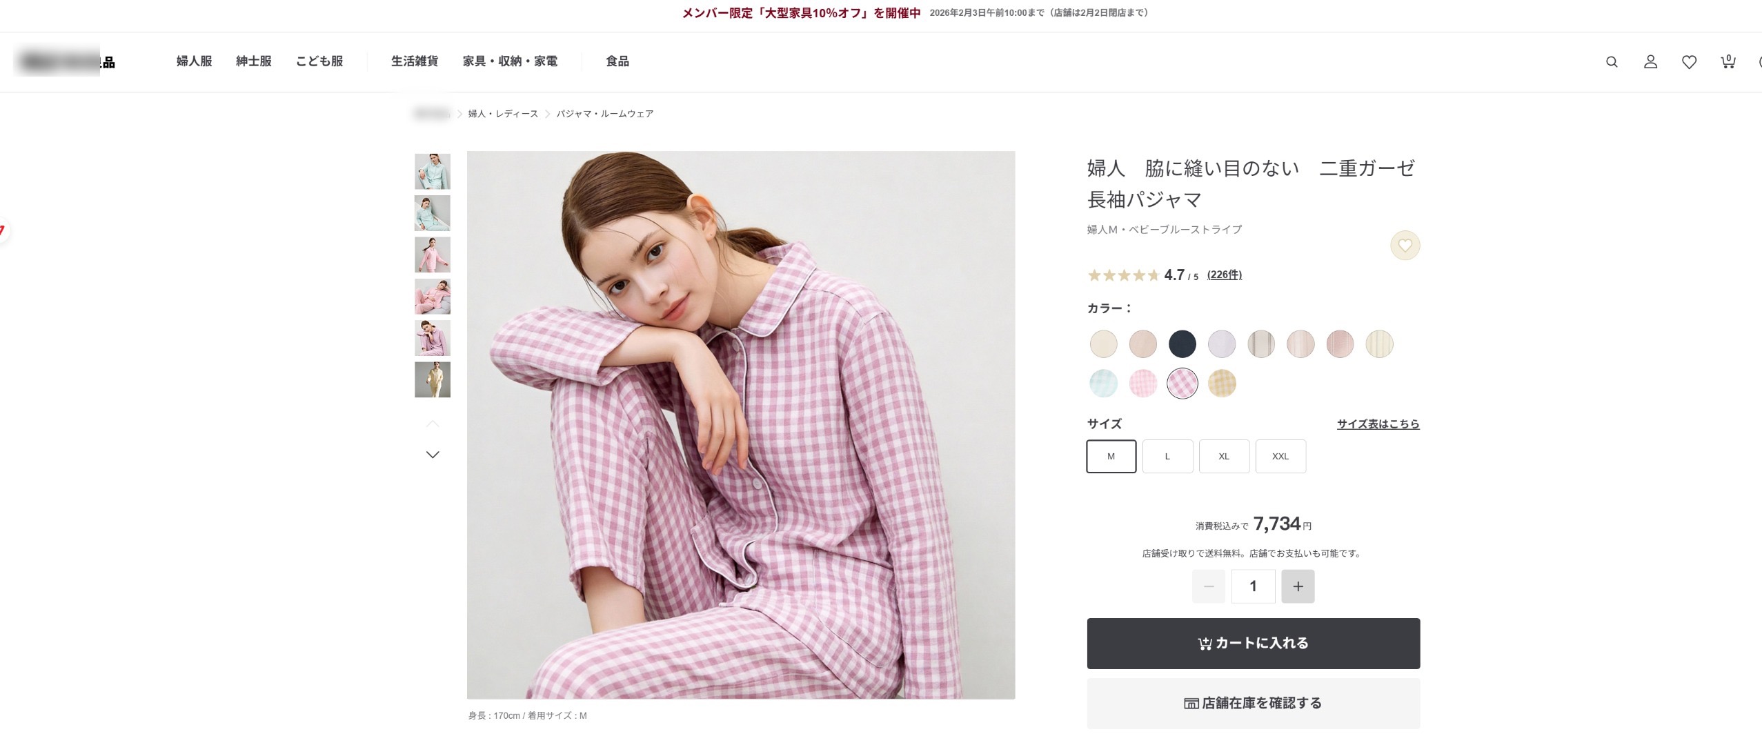Open the 家具・収納・家電 menu
Viewport: 1762px width, 745px height.
coord(510,61)
